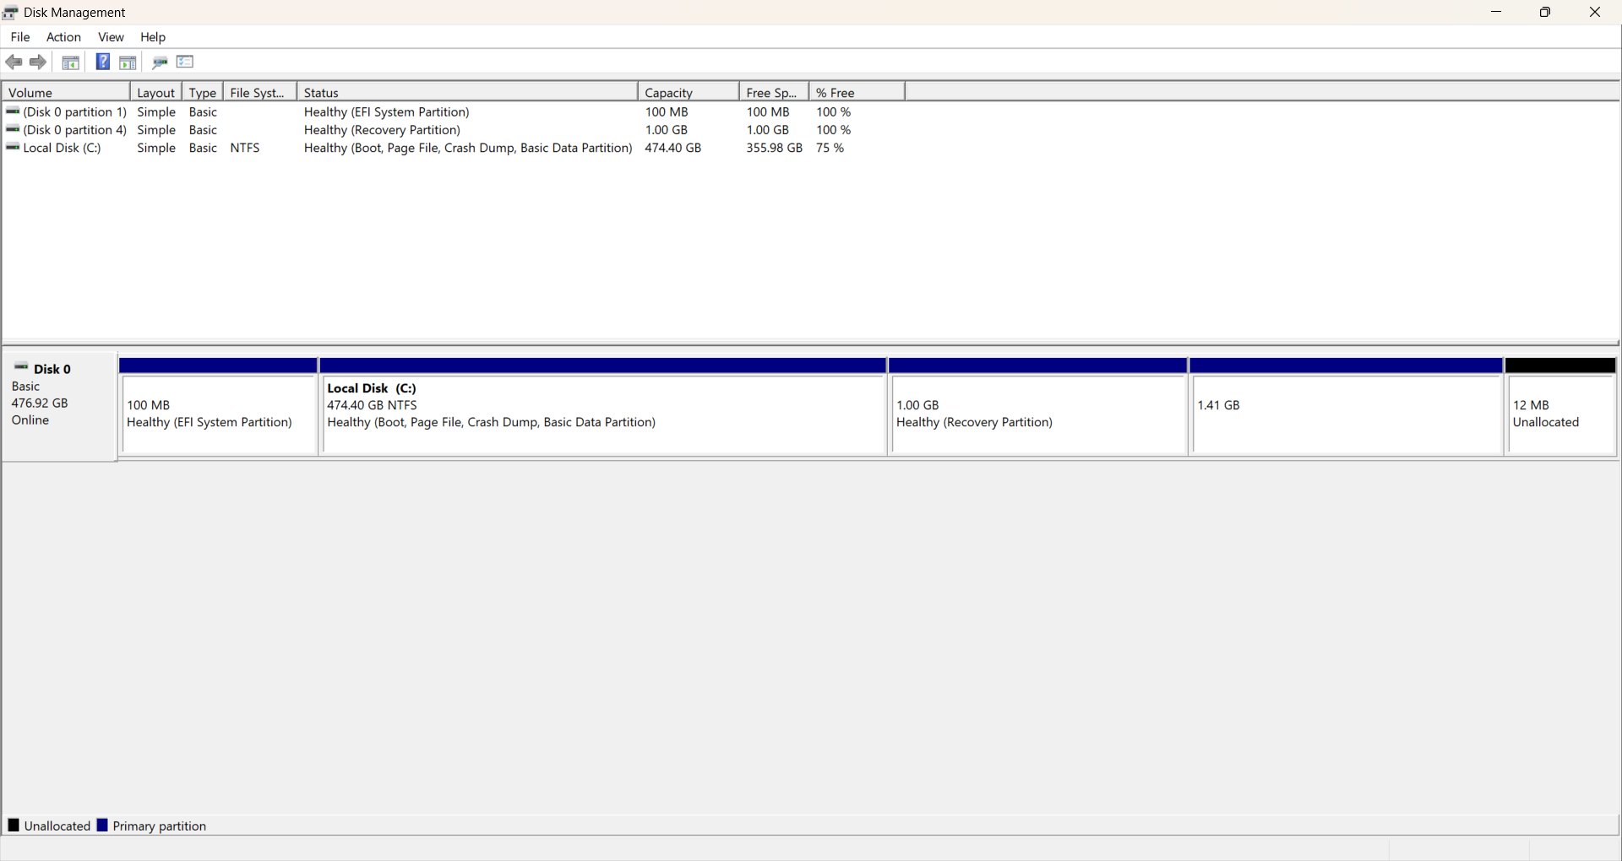Toggle the action pane visibility
Viewport: 1622px width, 861px height.
coord(128,62)
